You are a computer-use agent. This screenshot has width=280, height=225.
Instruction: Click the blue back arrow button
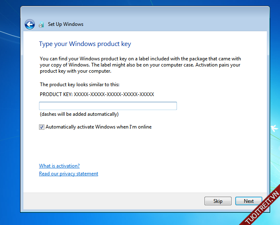pos(30,24)
